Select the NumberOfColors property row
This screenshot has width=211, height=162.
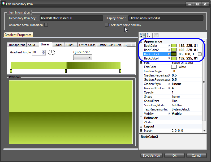[x=173, y=88]
